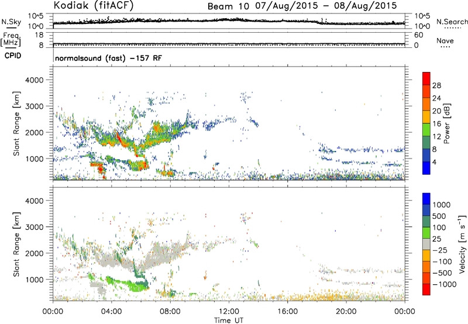Click the 20 label on power colorbar

coord(436,111)
